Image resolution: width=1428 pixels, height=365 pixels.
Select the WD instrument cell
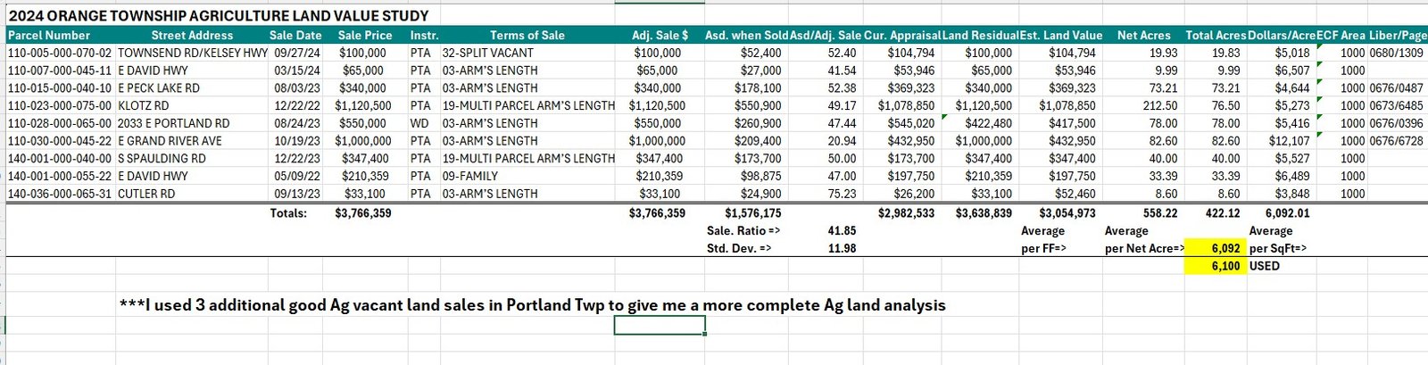tap(419, 123)
